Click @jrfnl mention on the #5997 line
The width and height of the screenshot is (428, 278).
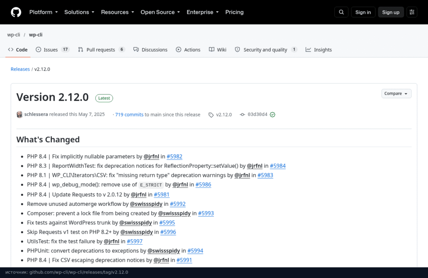(x=111, y=242)
